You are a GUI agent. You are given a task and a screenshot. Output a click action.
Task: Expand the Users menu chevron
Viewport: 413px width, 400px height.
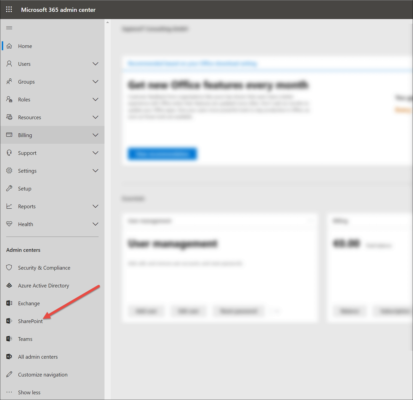[x=95, y=64]
